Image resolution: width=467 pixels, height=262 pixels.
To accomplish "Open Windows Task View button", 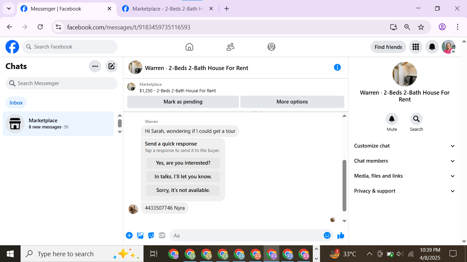I will (x=154, y=254).
